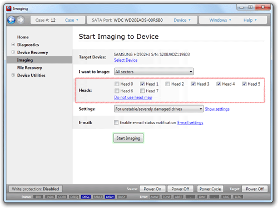
Task: Expand the Diagnostics tree node
Action: click(13, 44)
